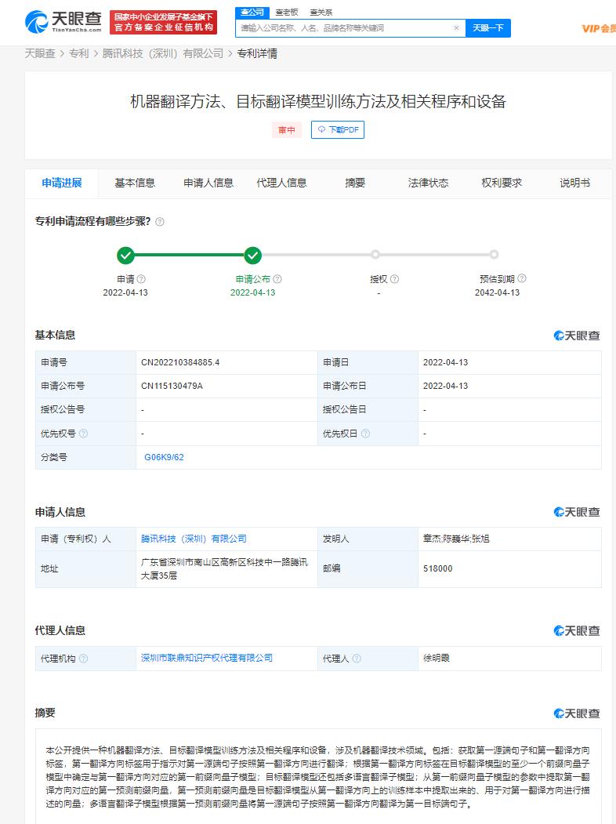The width and height of the screenshot is (616, 824).
Task: Click the help icon next to 代理机构
Action: pyautogui.click(x=83, y=659)
